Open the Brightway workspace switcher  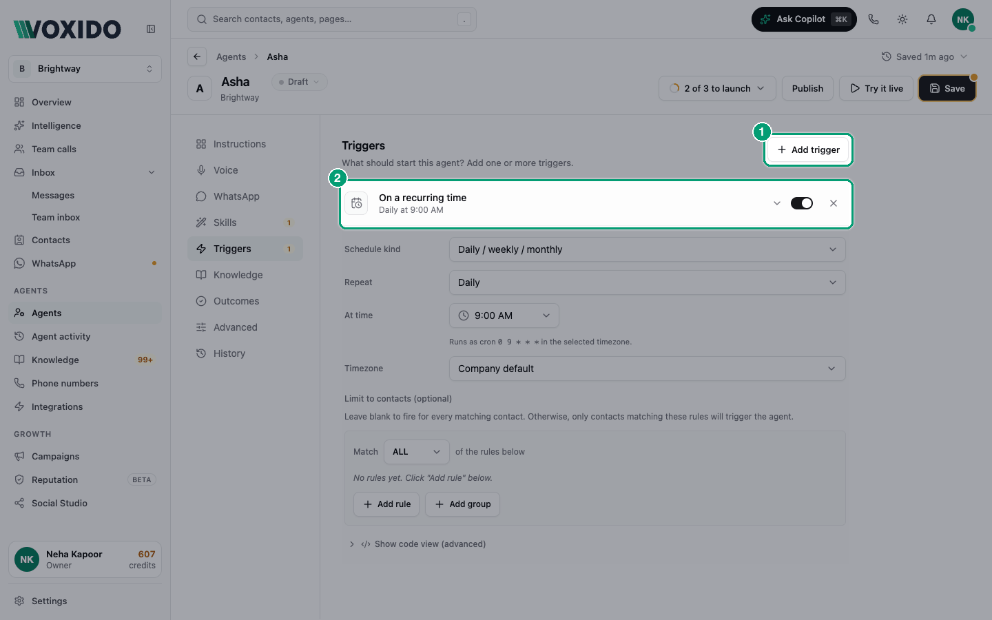[x=85, y=69]
